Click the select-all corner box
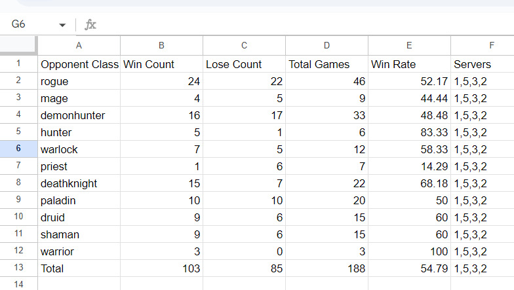The height and width of the screenshot is (290, 514). coord(18,45)
